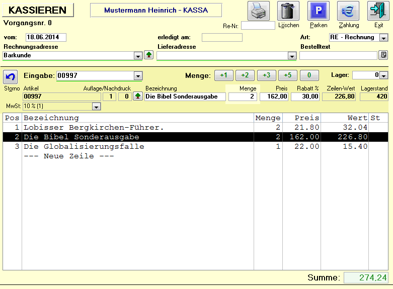
Task: Click the 0 Menge reset button
Action: point(309,75)
